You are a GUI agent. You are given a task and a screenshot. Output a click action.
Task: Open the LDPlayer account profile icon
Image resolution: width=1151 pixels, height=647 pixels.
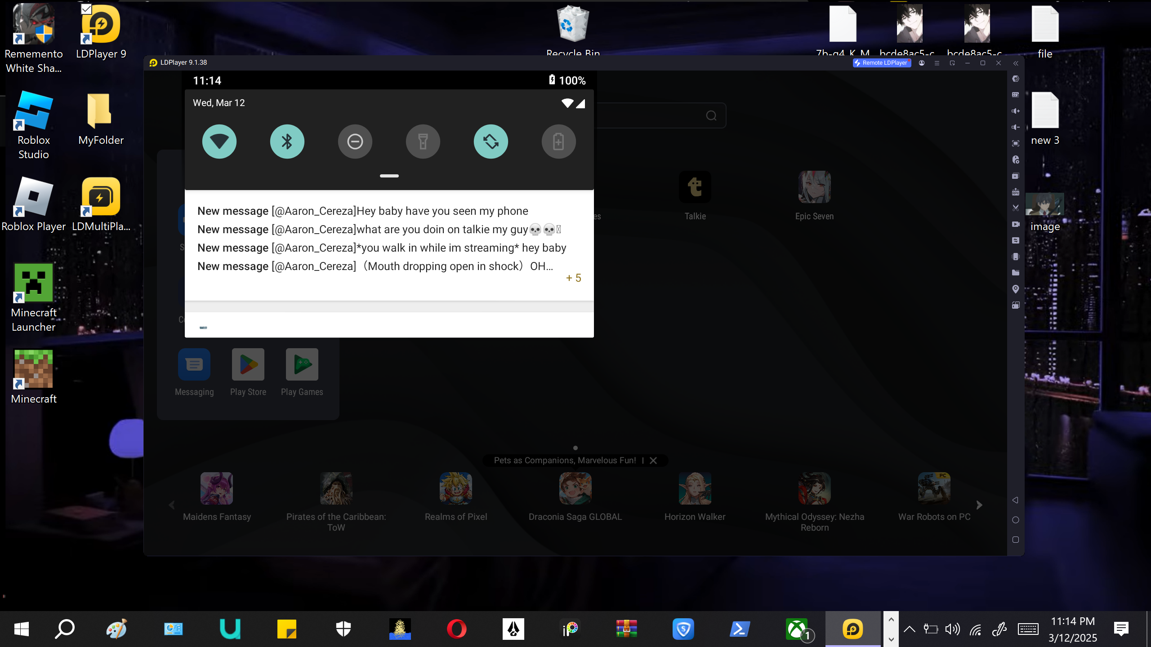922,63
